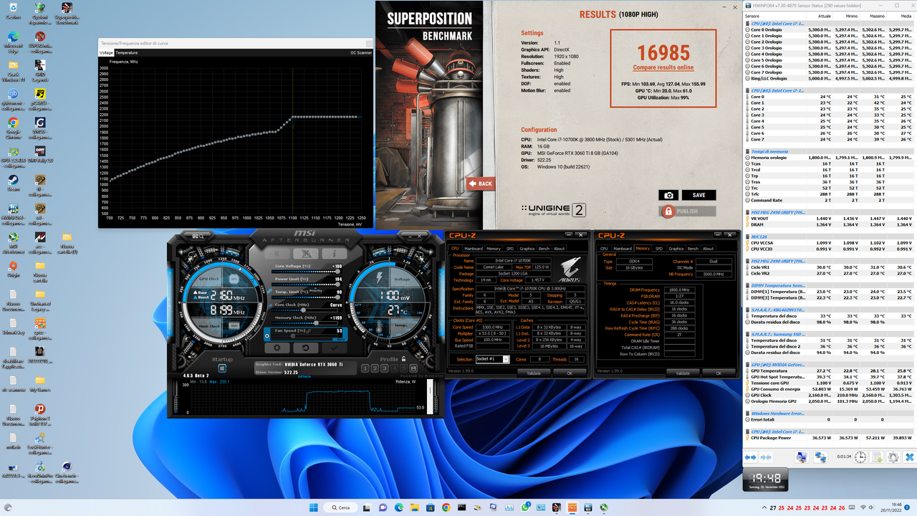Toggle the Temp Limit priority link icon
Screen dimensions: 917x516
269,291
